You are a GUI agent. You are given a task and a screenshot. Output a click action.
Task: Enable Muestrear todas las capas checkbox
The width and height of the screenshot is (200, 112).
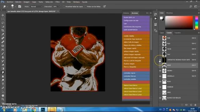coord(64,7)
